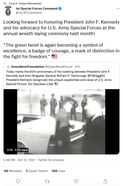Screen dimensions: 123x186
Task: Like the tweet with the heart icon
Action: (x=76, y=181)
